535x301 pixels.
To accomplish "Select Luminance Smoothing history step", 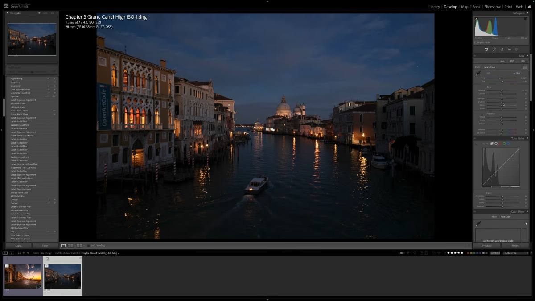I will (21, 93).
